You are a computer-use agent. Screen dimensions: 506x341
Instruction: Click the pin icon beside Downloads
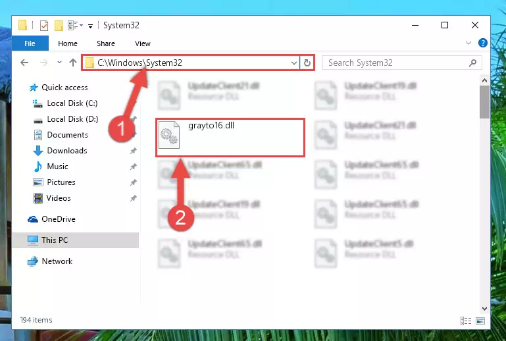point(133,151)
